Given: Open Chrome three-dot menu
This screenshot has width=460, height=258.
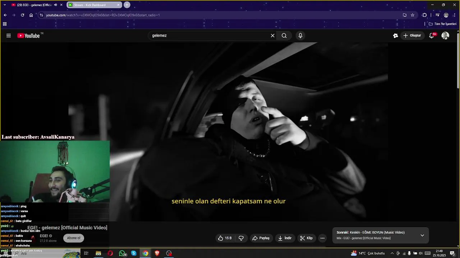Looking at the screenshot, I should [455, 15].
